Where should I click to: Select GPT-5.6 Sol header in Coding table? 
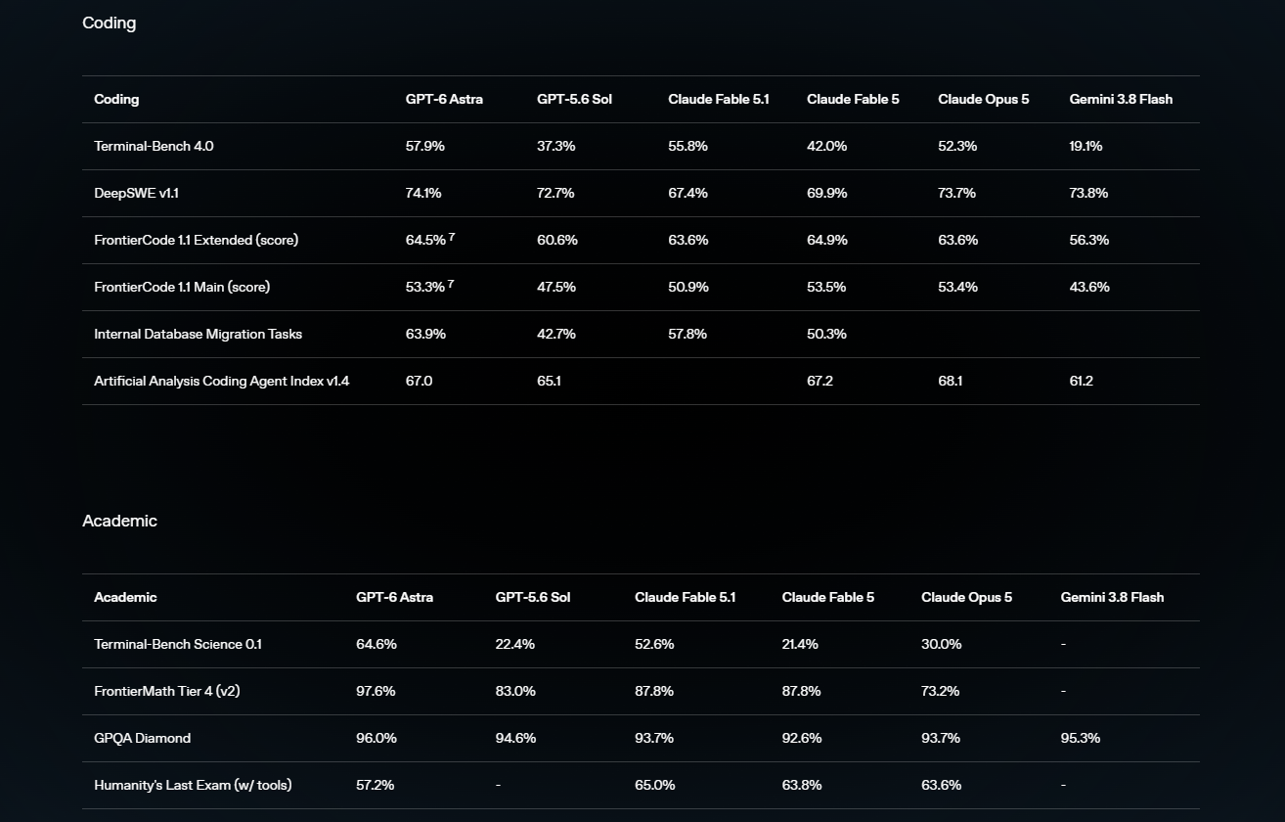(x=574, y=99)
